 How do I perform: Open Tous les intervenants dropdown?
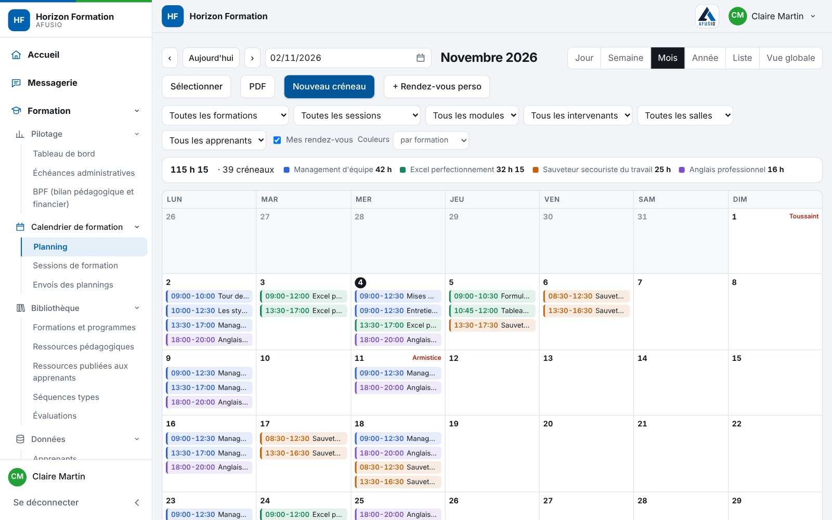tap(578, 115)
